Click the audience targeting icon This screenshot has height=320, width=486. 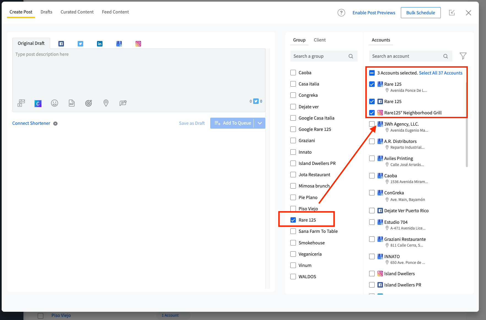(88, 103)
